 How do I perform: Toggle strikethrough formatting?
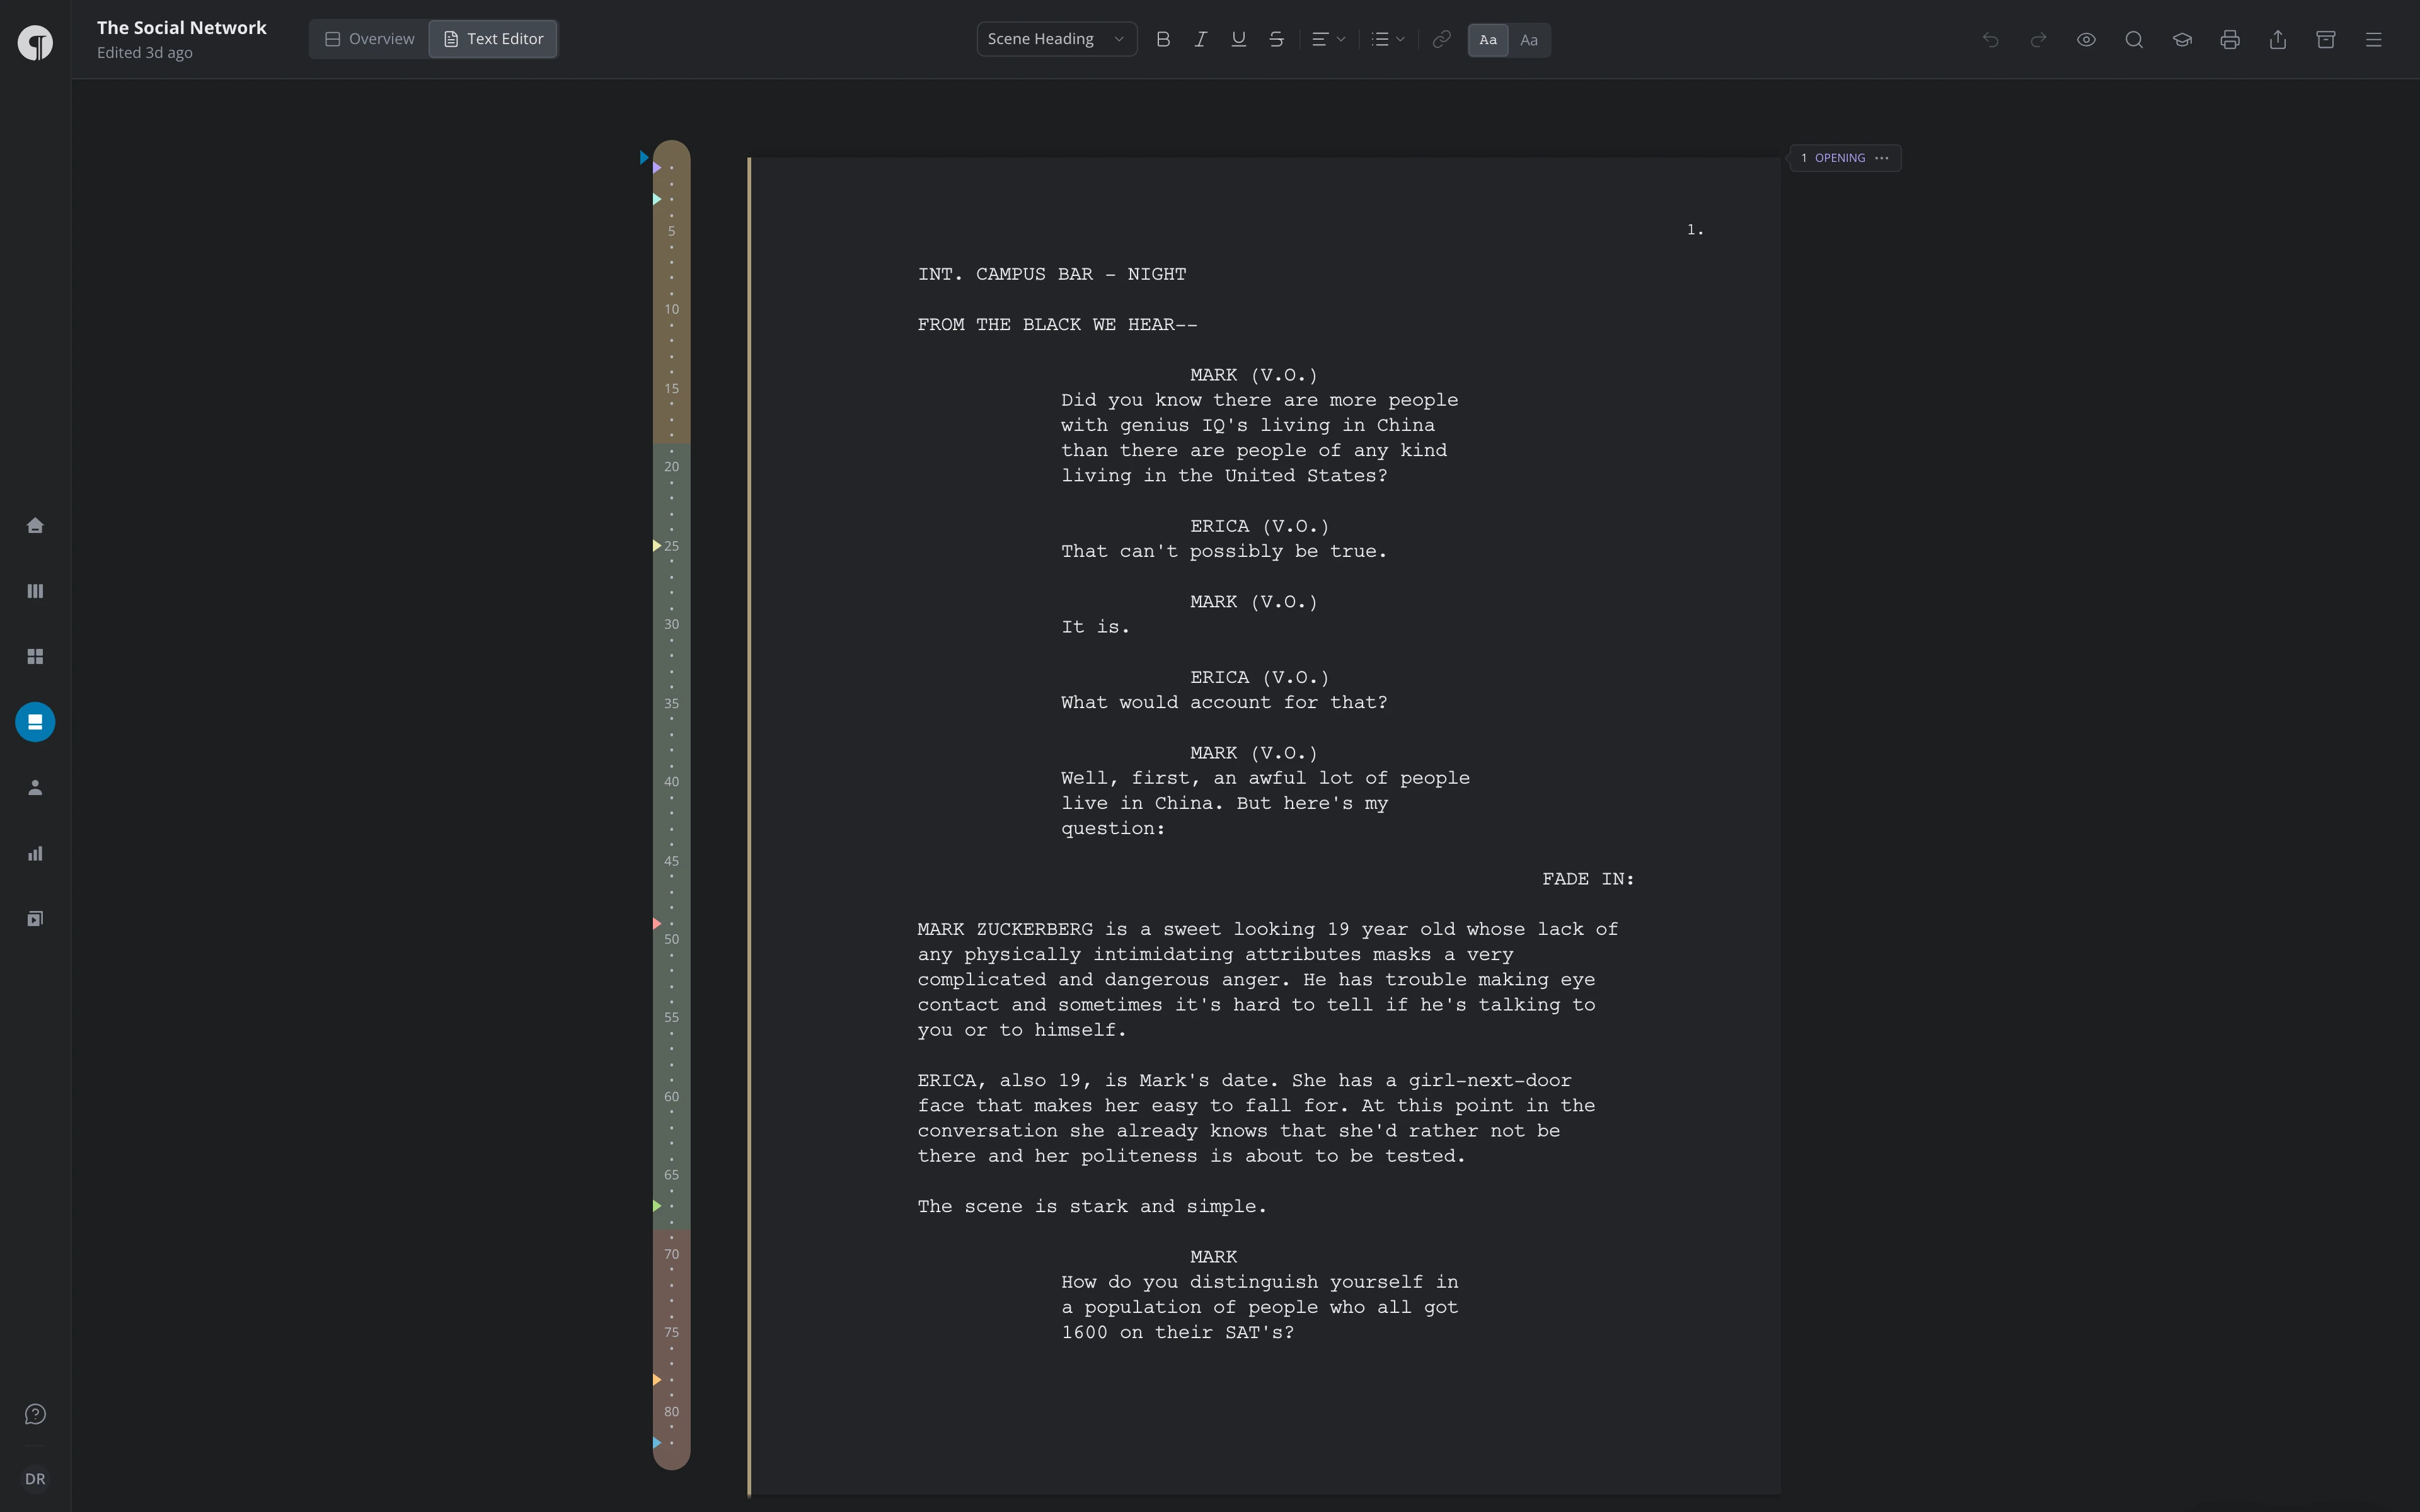pos(1276,39)
